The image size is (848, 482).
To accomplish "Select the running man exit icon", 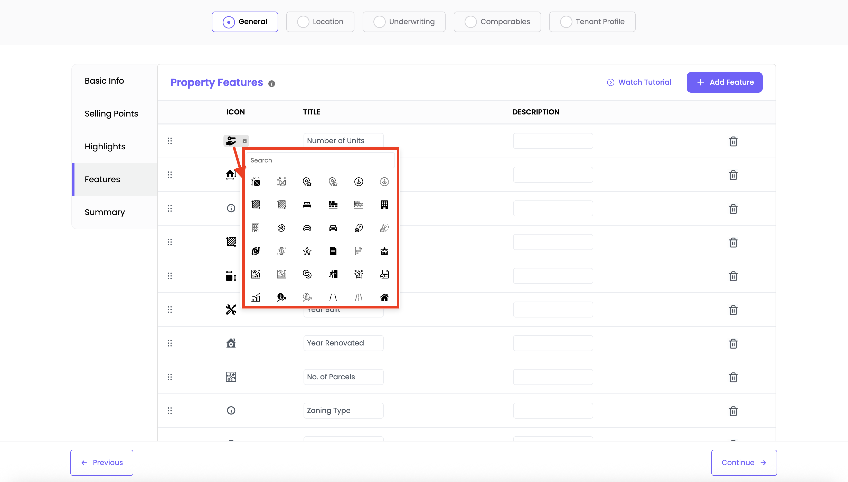I will pyautogui.click(x=333, y=274).
